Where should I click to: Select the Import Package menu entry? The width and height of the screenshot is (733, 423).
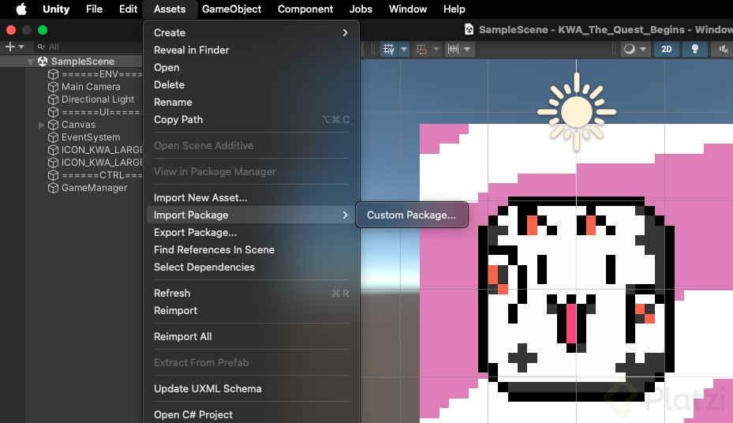(251, 215)
